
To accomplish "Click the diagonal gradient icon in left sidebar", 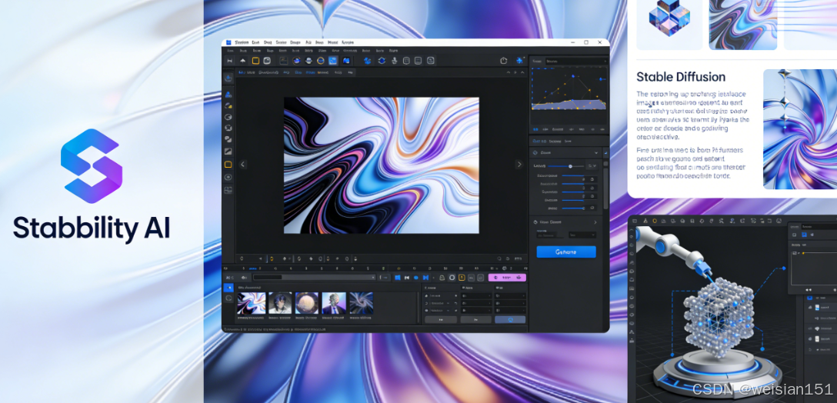I will pos(228,152).
